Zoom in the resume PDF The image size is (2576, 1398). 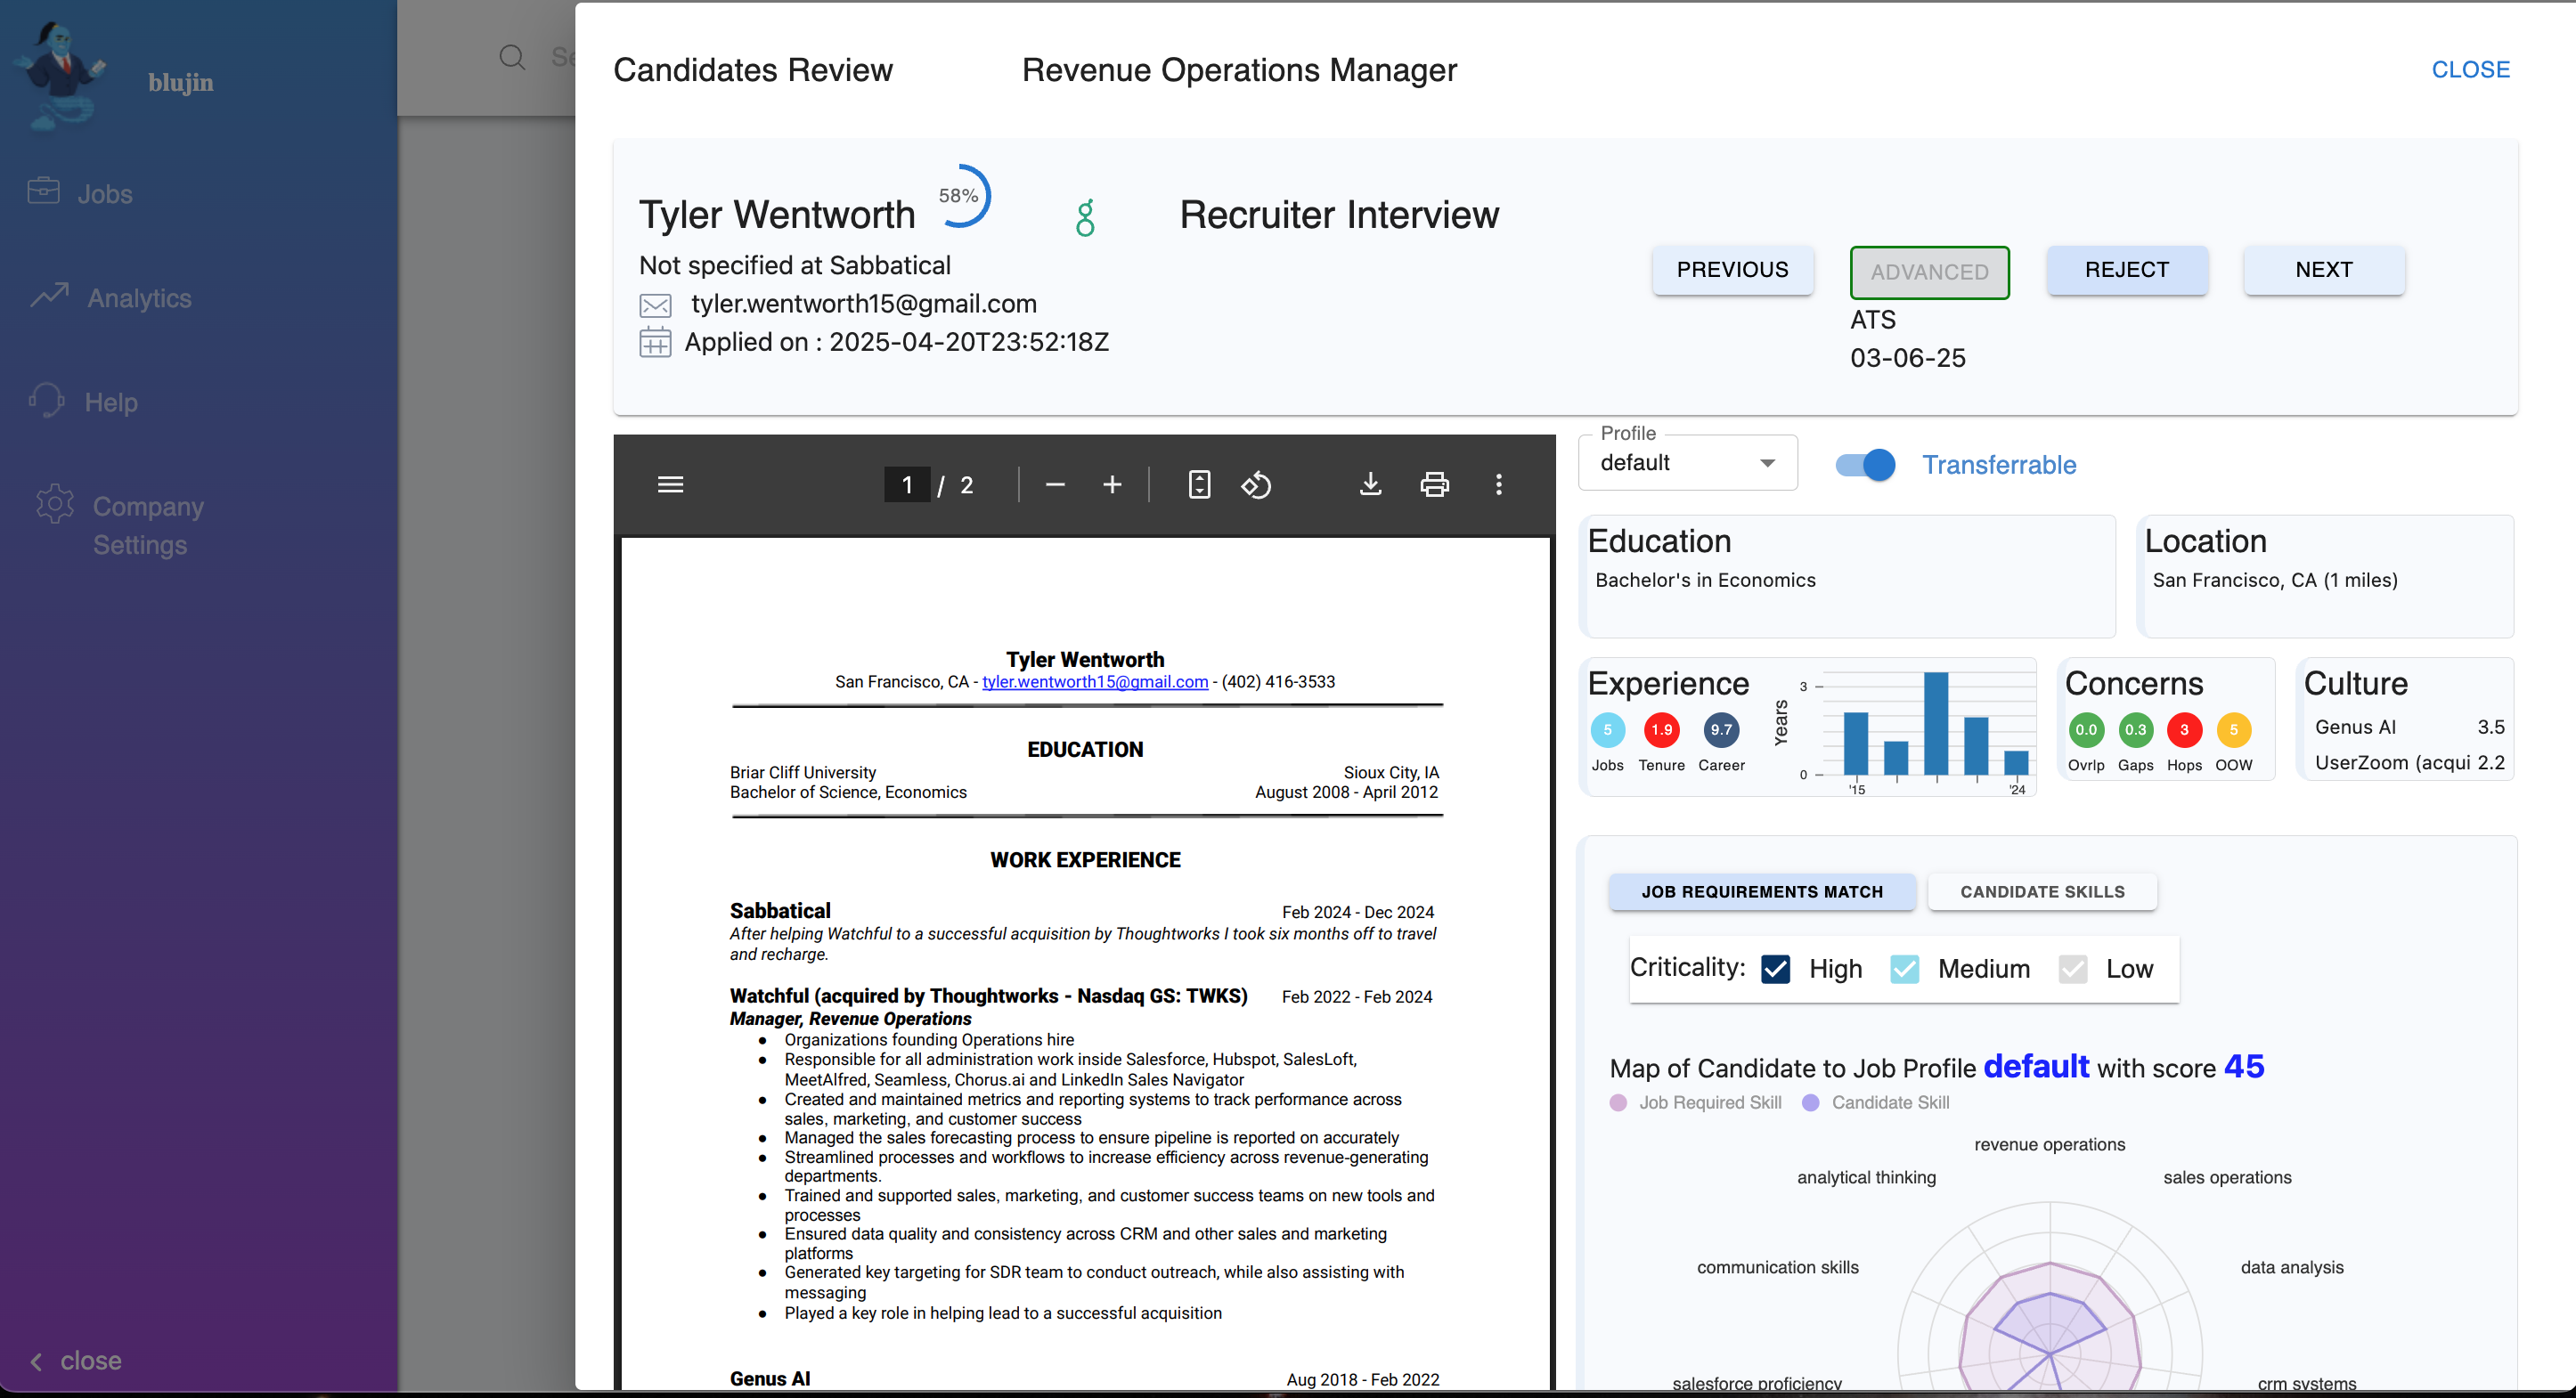1112,485
